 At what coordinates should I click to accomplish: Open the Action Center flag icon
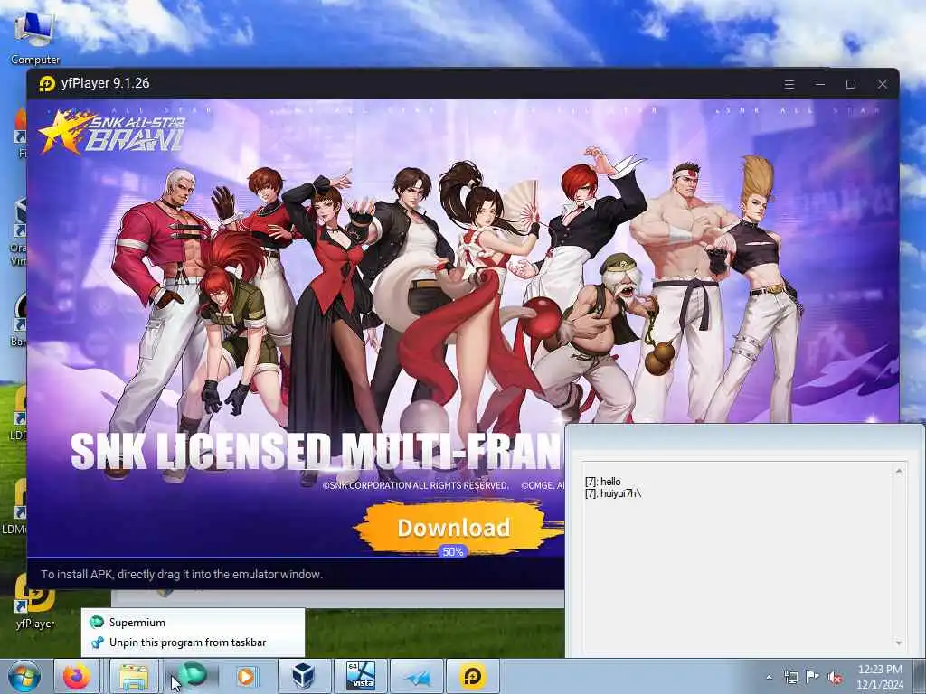(x=813, y=677)
